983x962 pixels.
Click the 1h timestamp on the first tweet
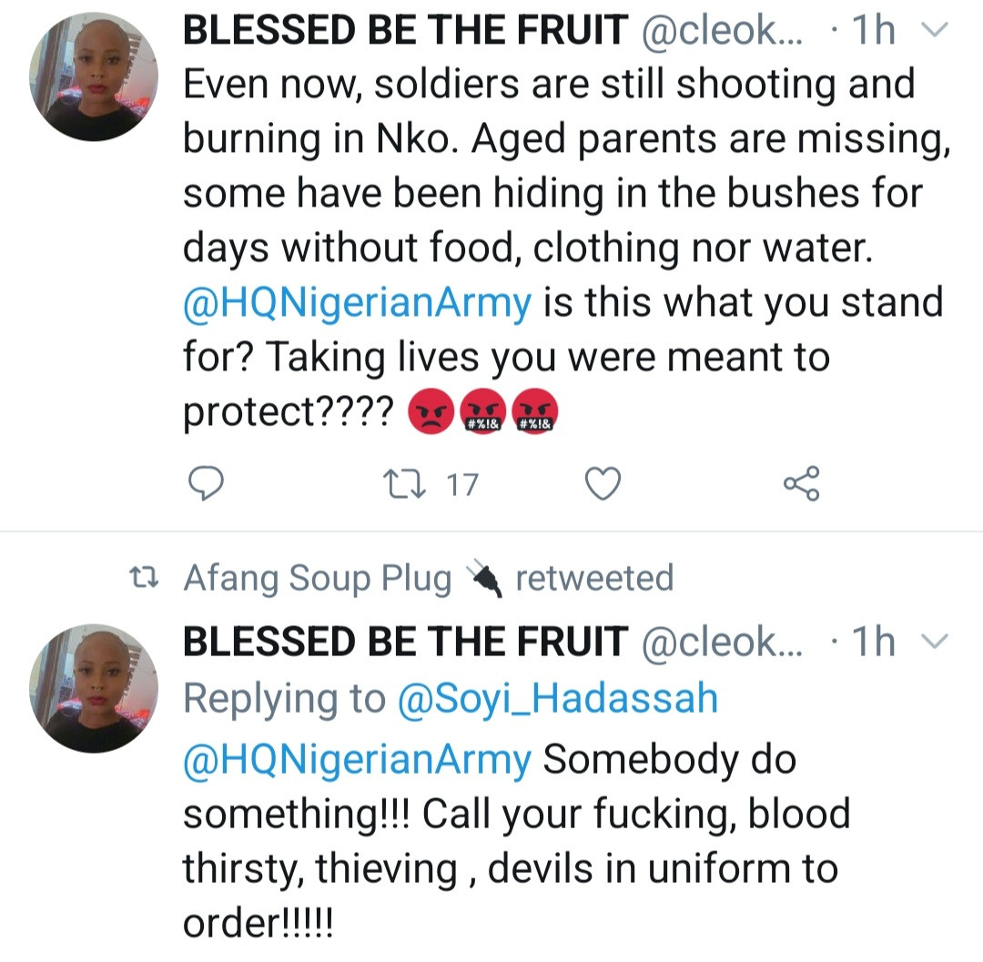click(871, 33)
